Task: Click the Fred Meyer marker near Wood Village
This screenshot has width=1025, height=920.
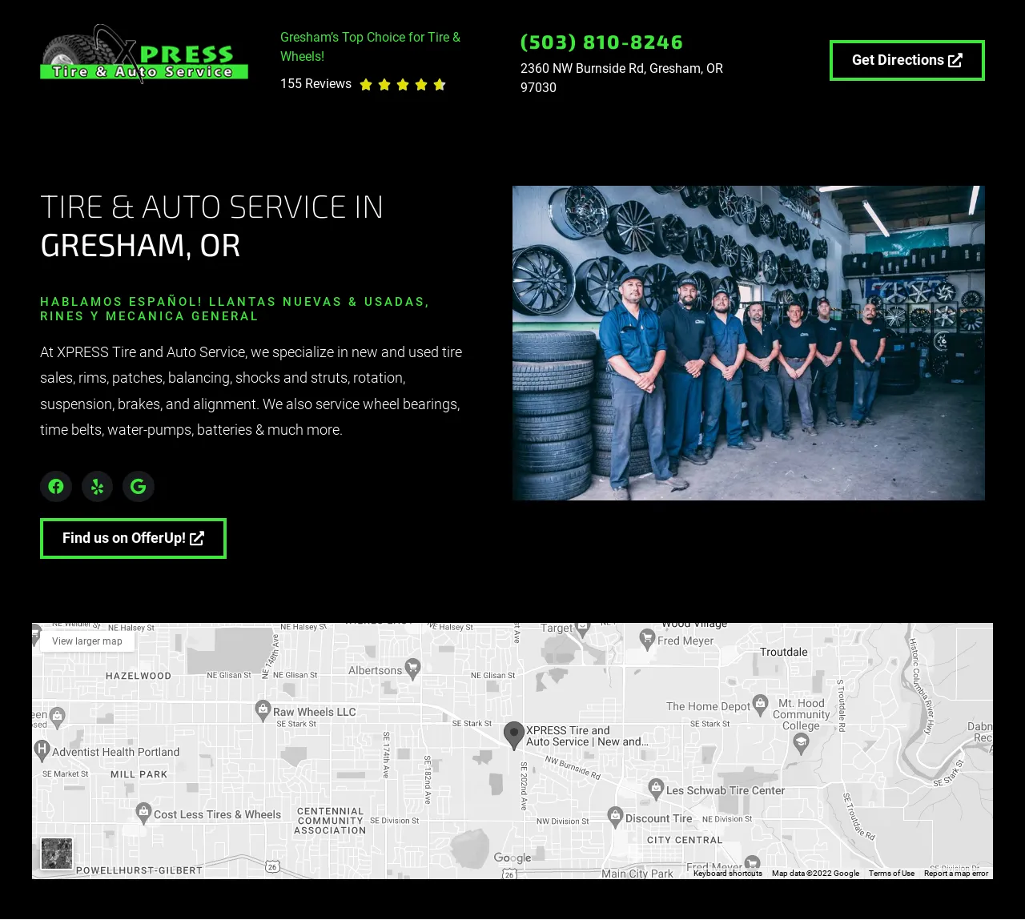Action: (x=648, y=638)
